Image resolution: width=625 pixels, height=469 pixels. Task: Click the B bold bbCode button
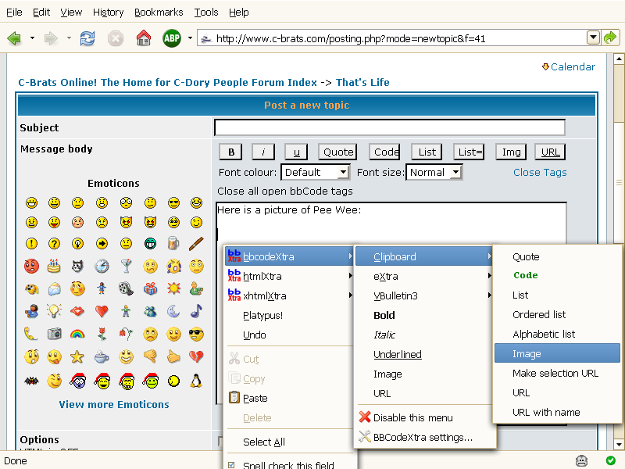(x=231, y=152)
